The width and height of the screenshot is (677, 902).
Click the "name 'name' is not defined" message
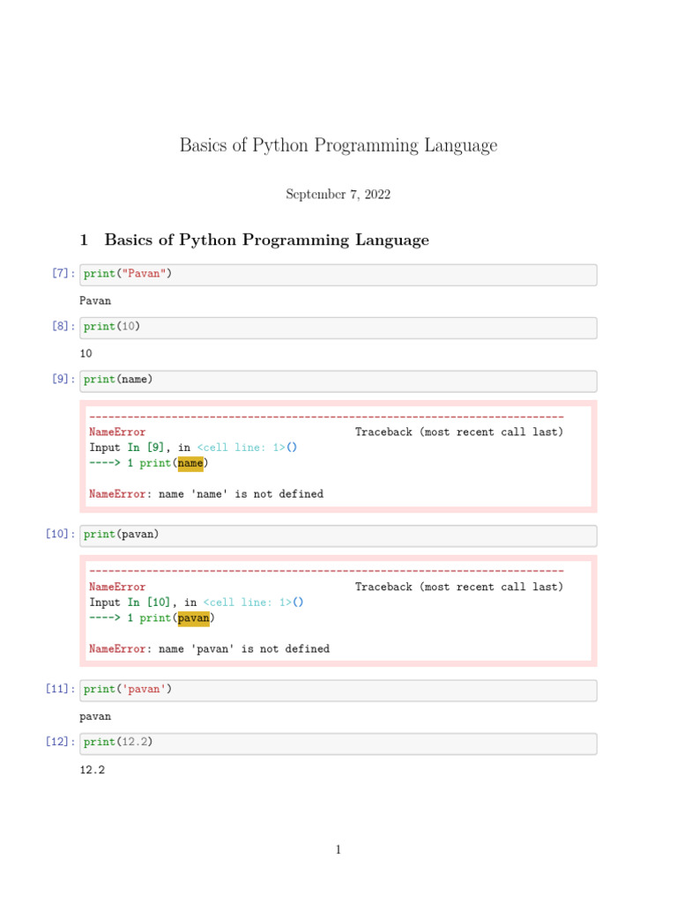click(241, 494)
